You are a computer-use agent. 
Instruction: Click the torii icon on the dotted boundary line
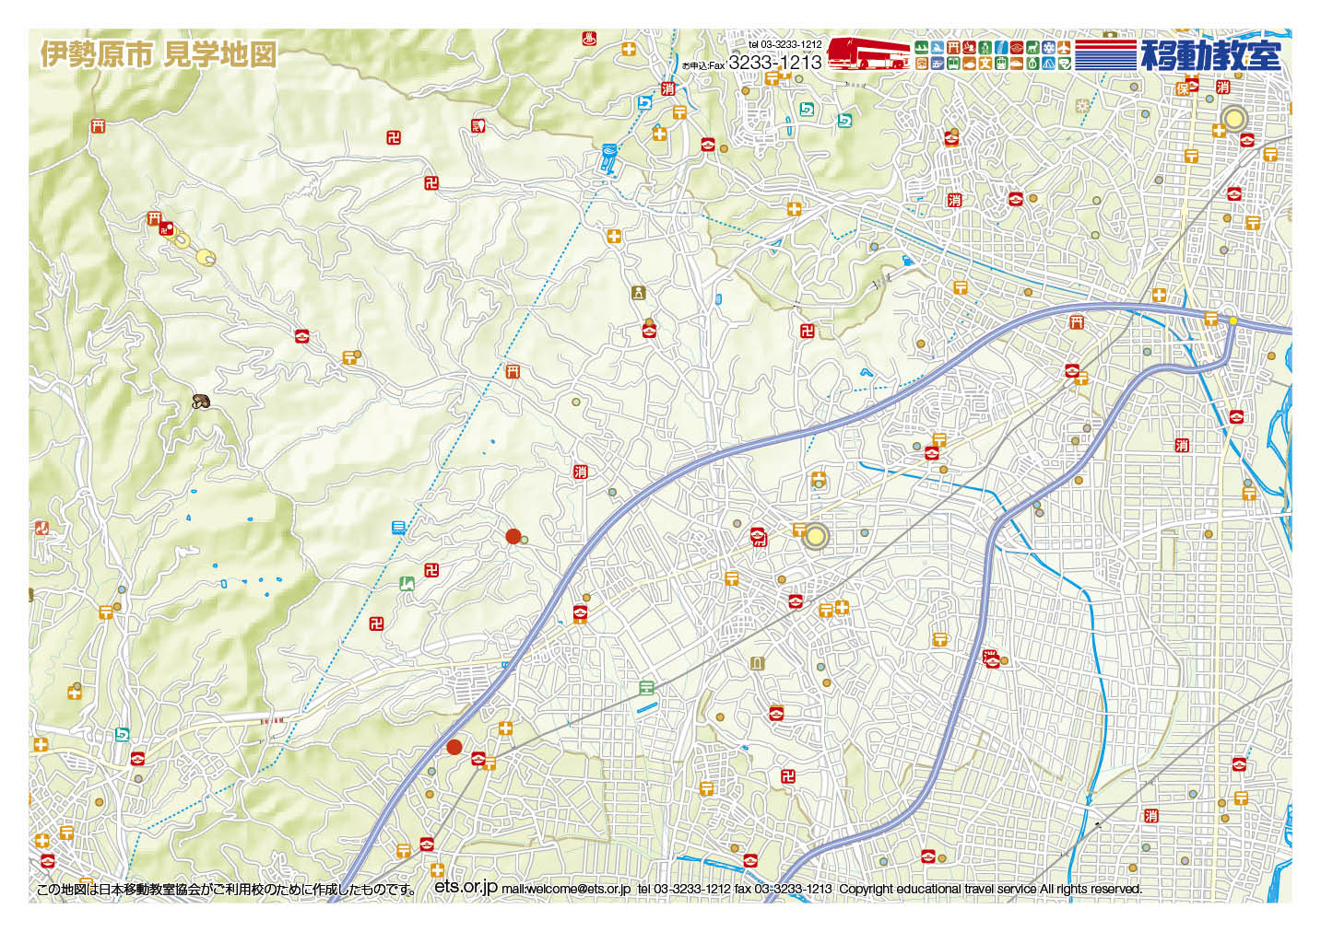point(513,371)
